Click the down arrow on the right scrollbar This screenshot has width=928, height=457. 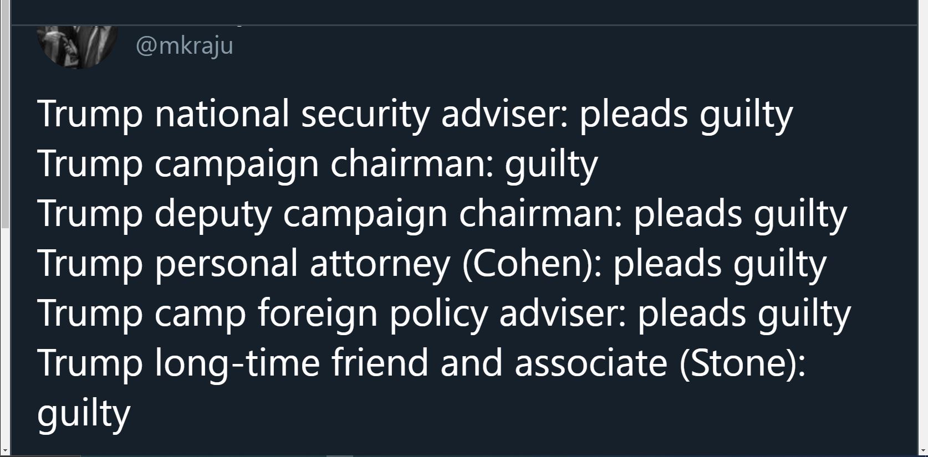[923, 449]
